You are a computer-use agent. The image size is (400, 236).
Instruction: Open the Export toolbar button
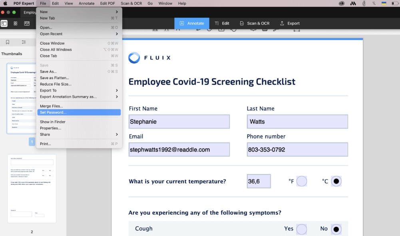290,23
